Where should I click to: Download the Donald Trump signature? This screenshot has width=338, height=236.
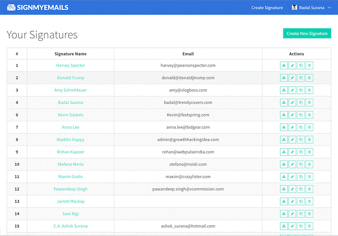[284, 78]
